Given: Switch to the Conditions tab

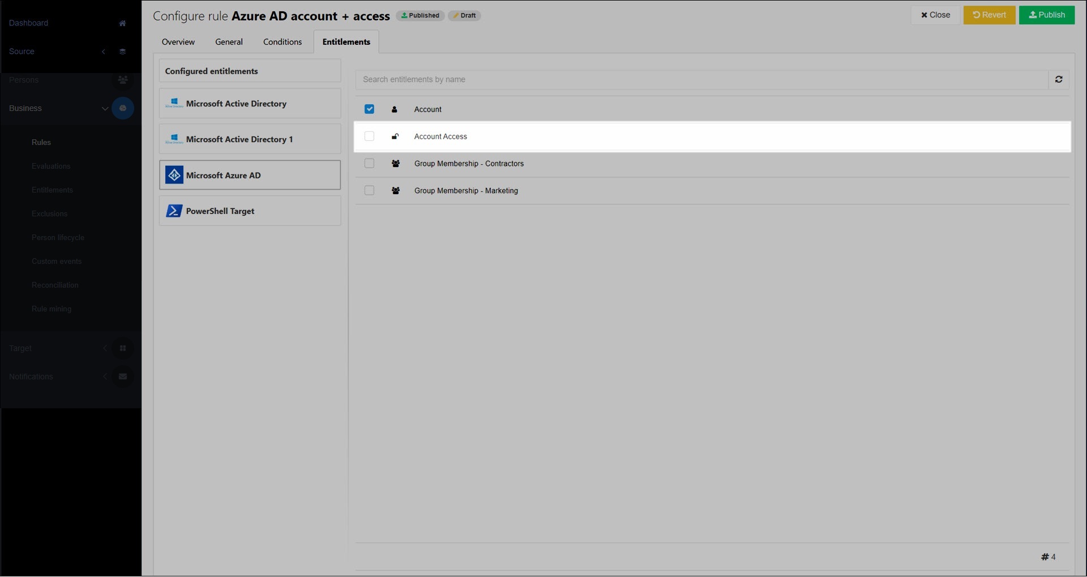Looking at the screenshot, I should (282, 42).
